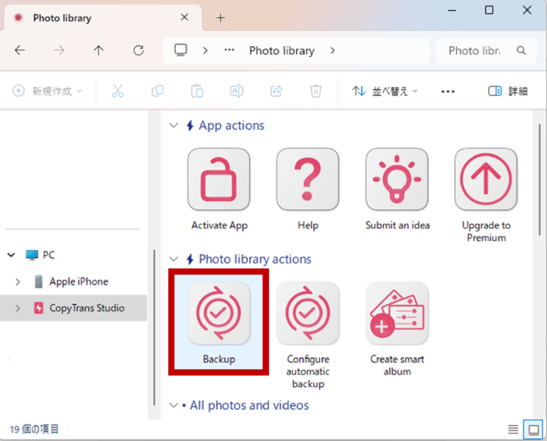Collapse the App actions group
Viewport: 547px width, 441px height.
[173, 125]
